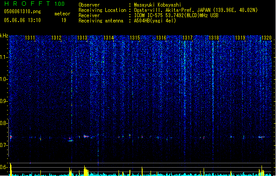Click the 1320 time marker
The height and width of the screenshot is (176, 276).
[x=266, y=37]
